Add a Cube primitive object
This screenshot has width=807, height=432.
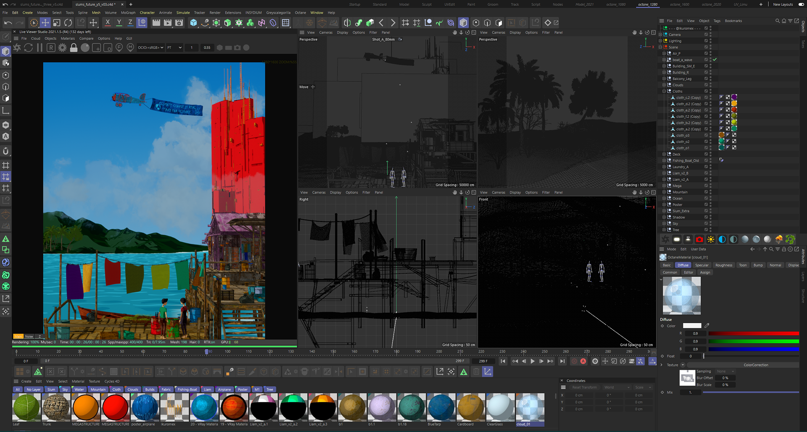(x=193, y=23)
